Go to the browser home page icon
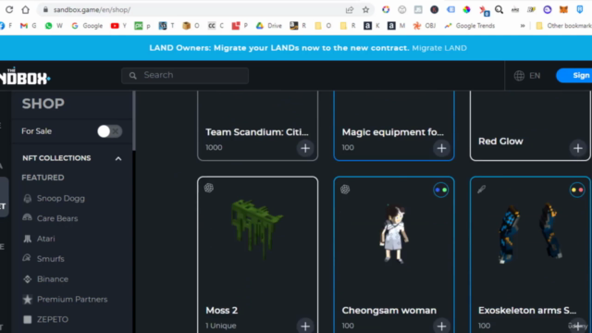 25,10
